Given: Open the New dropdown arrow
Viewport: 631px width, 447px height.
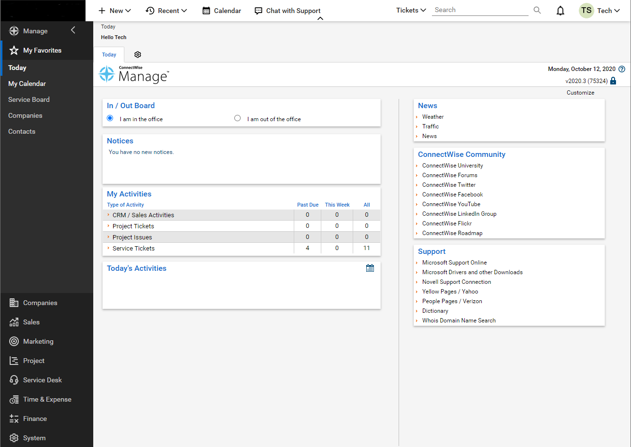Looking at the screenshot, I should pos(128,11).
